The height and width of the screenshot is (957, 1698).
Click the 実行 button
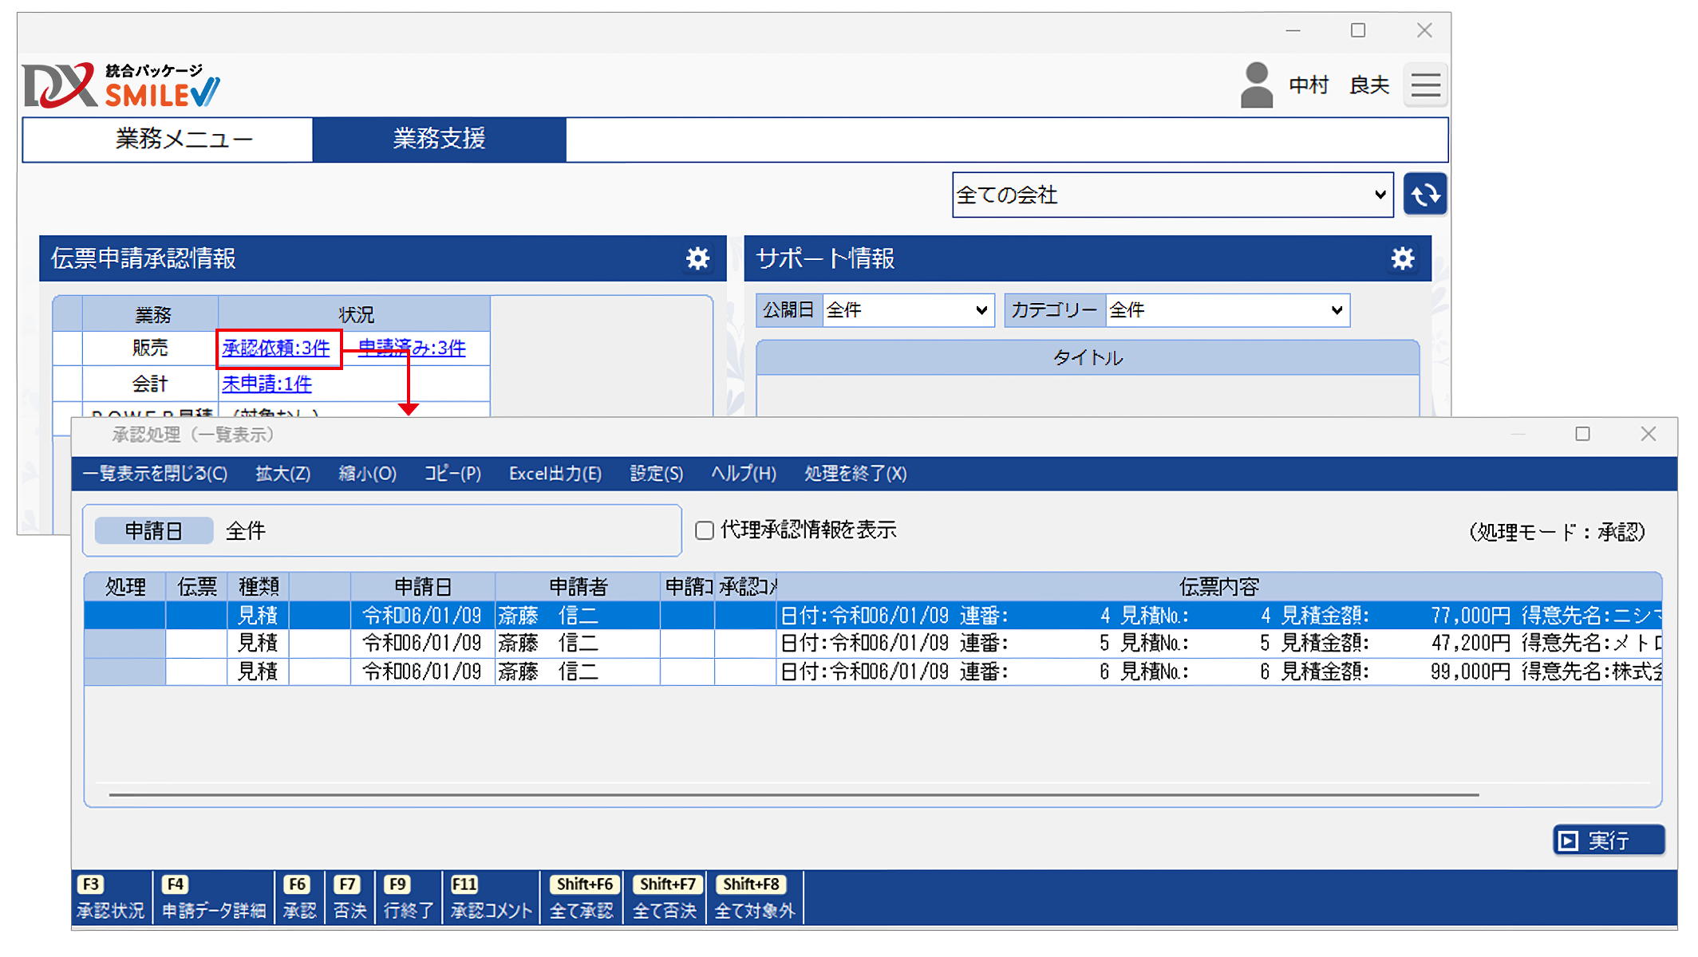[1608, 841]
